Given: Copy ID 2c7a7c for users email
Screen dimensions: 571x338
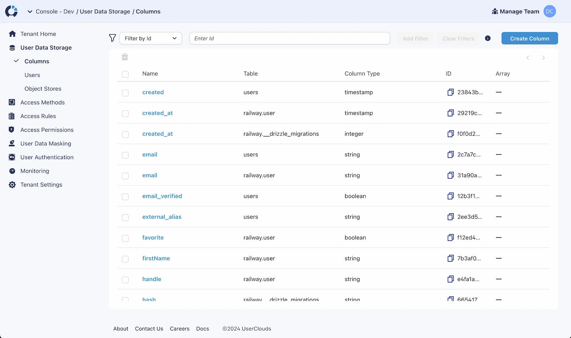Looking at the screenshot, I should pyautogui.click(x=451, y=155).
